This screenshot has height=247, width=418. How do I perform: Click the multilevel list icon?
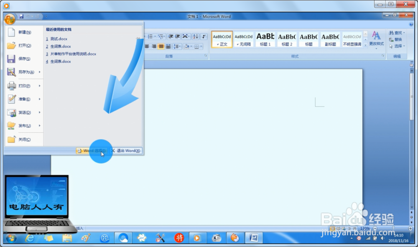[x=161, y=36]
